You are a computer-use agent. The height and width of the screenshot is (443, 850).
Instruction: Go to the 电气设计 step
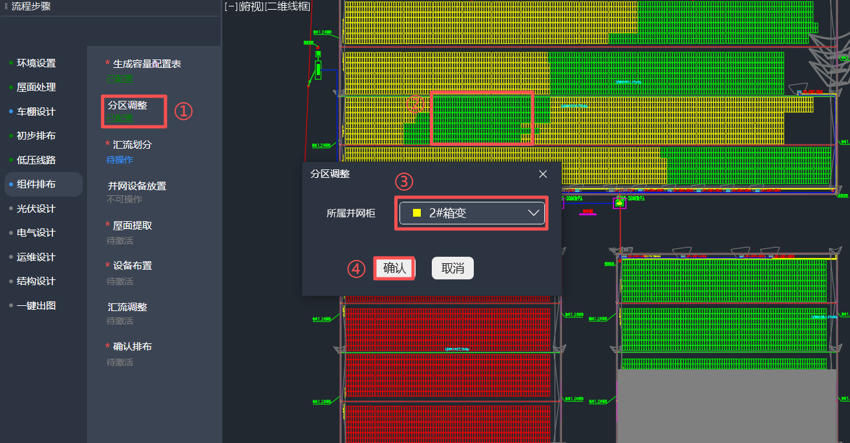(x=36, y=233)
